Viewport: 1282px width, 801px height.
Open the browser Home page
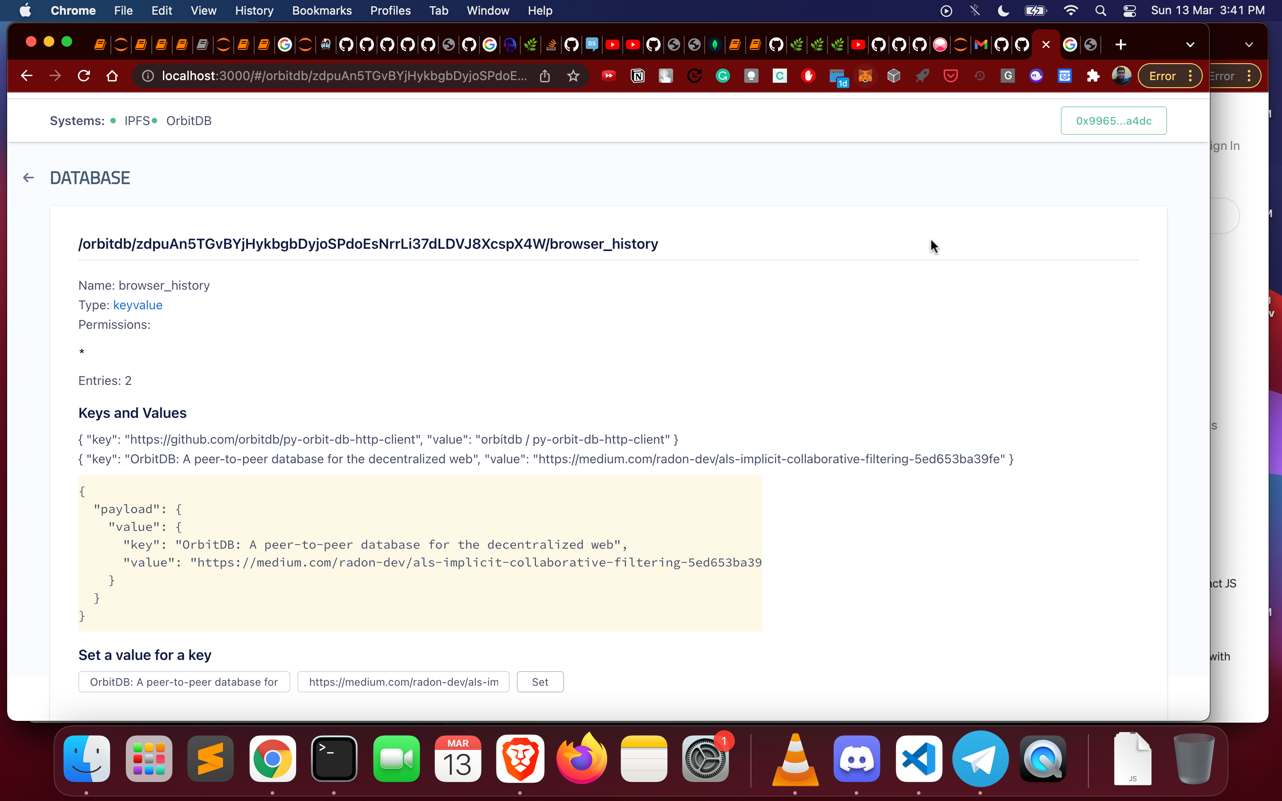point(112,76)
